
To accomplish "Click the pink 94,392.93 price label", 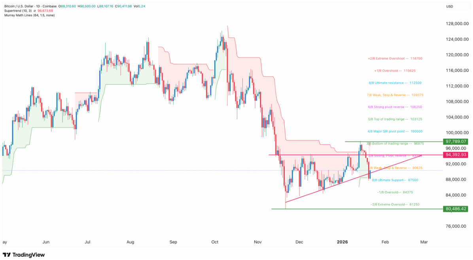I will click(456, 155).
